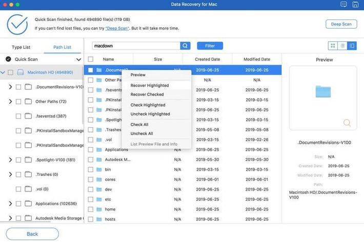The width and height of the screenshot is (364, 243).
Task: Click the Deep Scan button
Action: click(341, 24)
